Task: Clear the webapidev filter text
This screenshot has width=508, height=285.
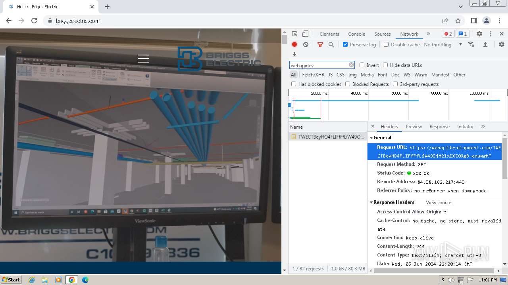Action: (351, 65)
